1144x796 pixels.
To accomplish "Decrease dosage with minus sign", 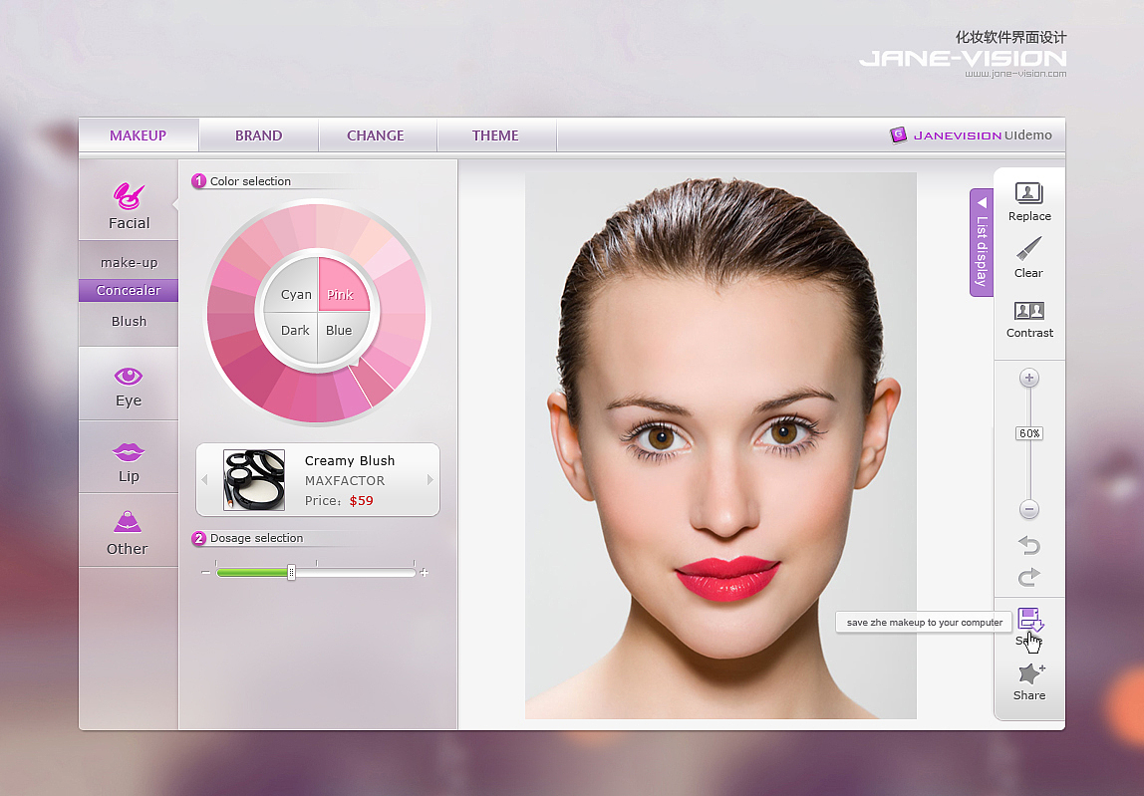I will click(x=205, y=573).
